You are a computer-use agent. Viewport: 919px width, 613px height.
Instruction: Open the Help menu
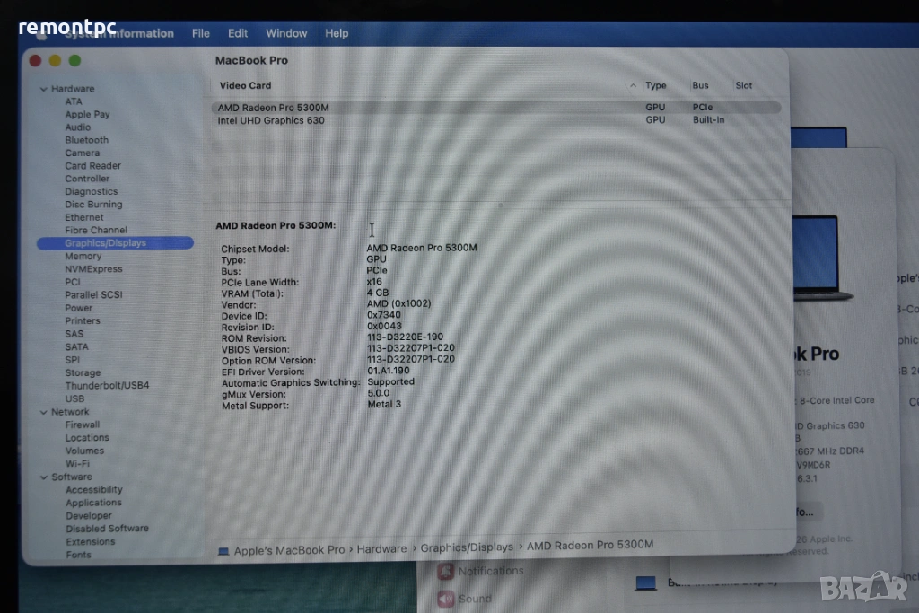coord(337,33)
